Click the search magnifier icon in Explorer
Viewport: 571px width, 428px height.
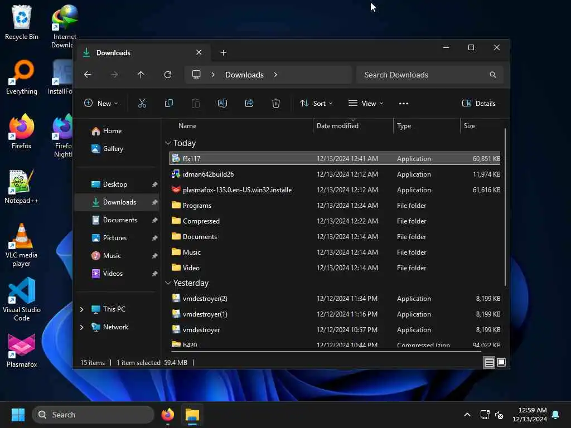point(493,75)
